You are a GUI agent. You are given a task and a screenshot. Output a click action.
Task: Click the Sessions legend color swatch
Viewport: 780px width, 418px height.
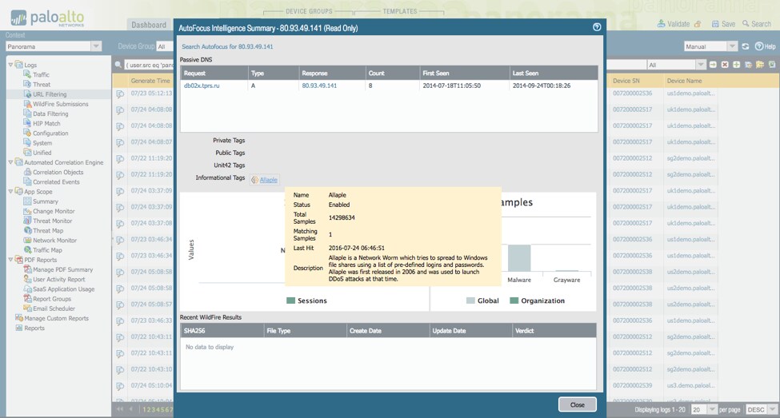[x=290, y=301]
